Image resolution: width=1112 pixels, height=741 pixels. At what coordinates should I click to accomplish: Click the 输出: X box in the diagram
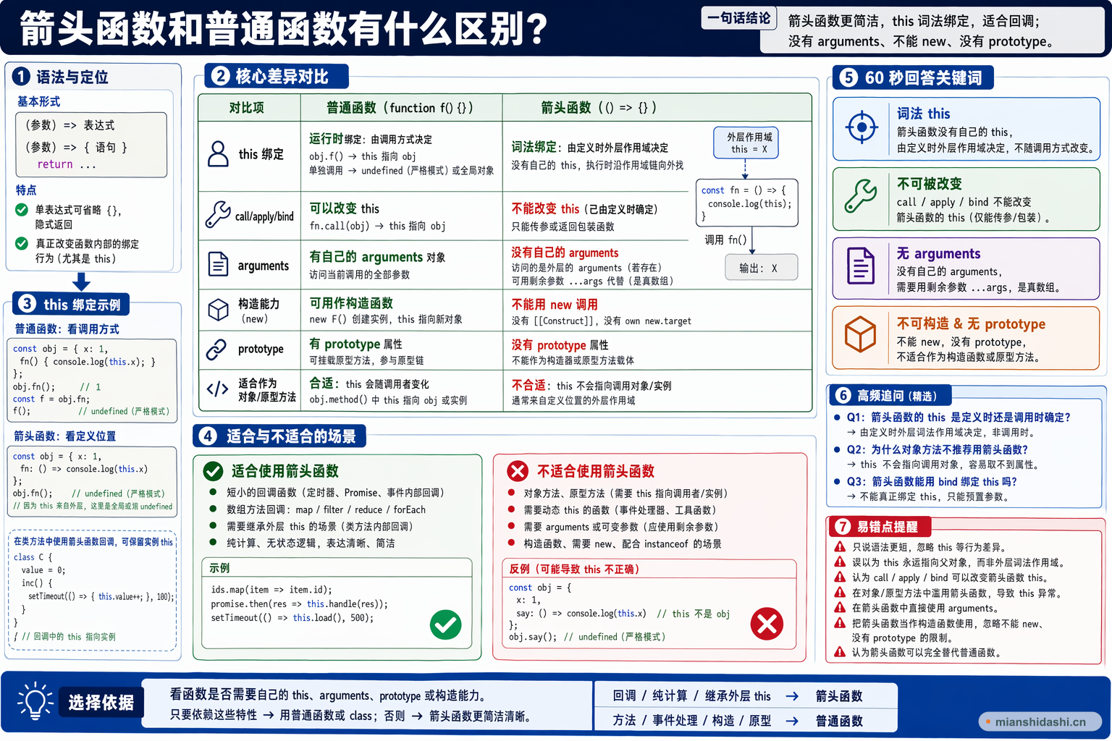pos(762,268)
